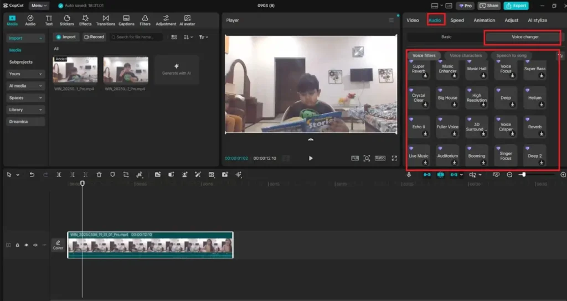The width and height of the screenshot is (567, 301).
Task: Open the Captions panel
Action: 126,20
